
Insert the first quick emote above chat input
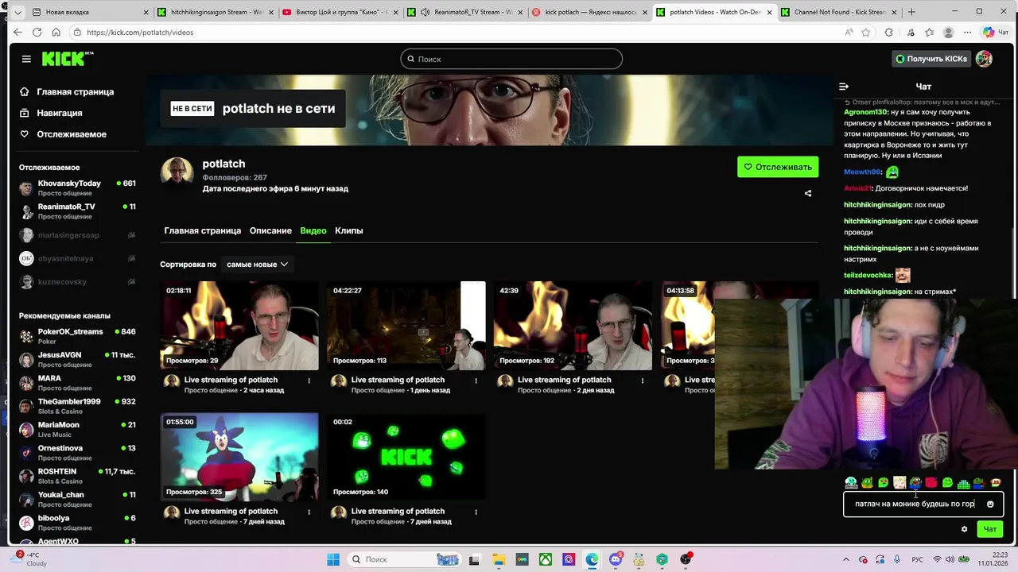click(851, 482)
